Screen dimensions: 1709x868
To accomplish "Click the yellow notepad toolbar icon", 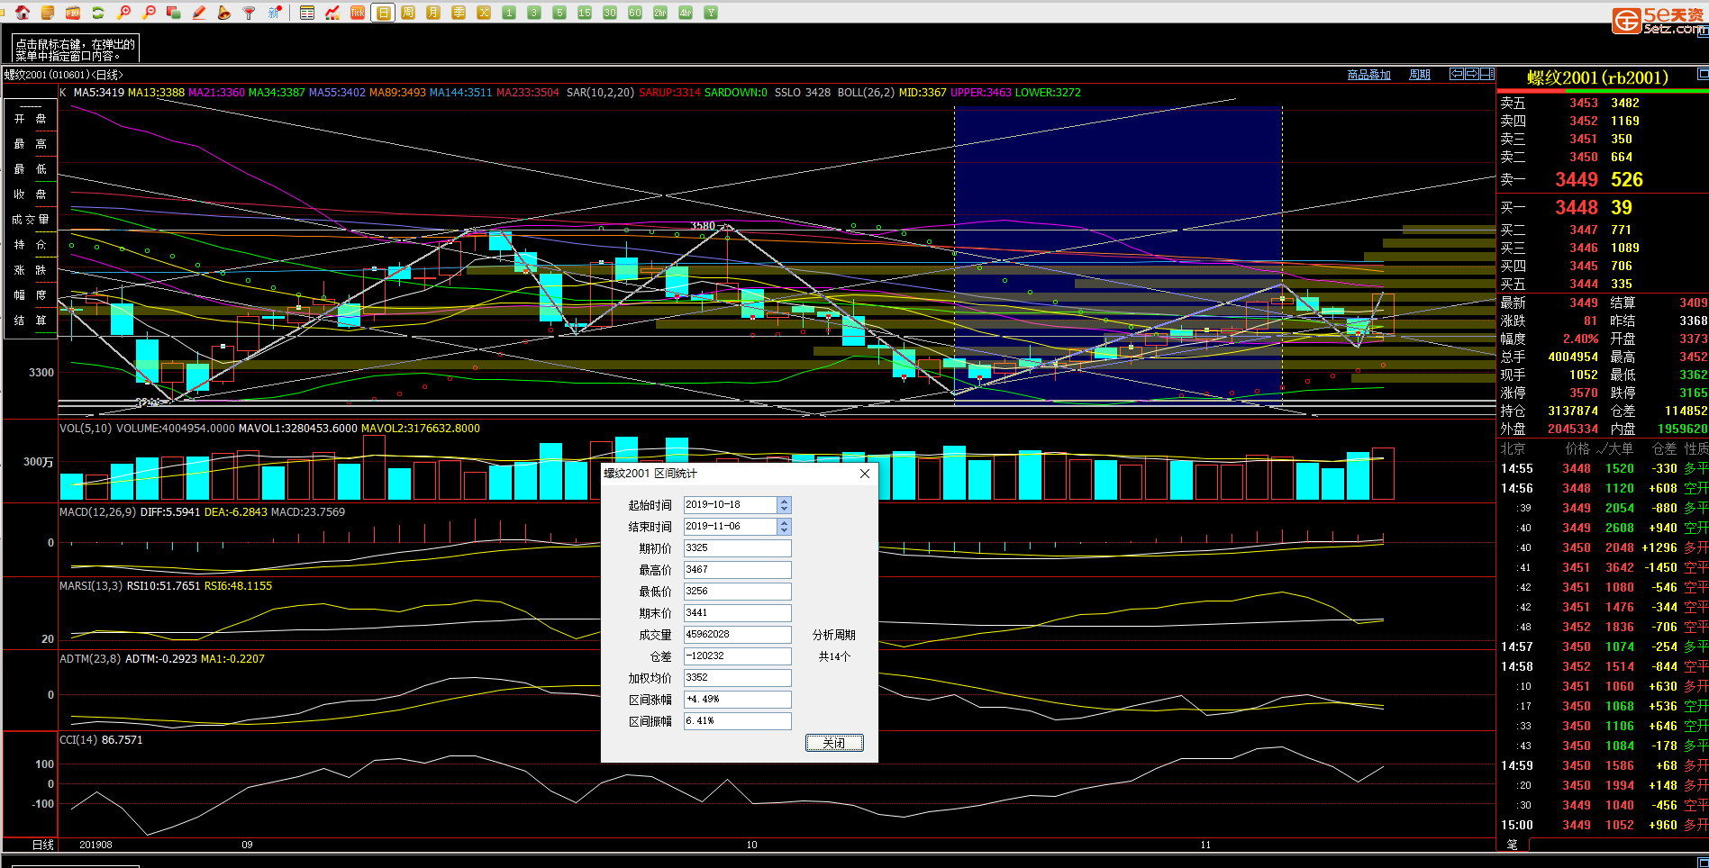I will click(48, 13).
